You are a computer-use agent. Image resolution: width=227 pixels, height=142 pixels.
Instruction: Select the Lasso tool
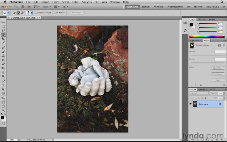pyautogui.click(x=3, y=31)
